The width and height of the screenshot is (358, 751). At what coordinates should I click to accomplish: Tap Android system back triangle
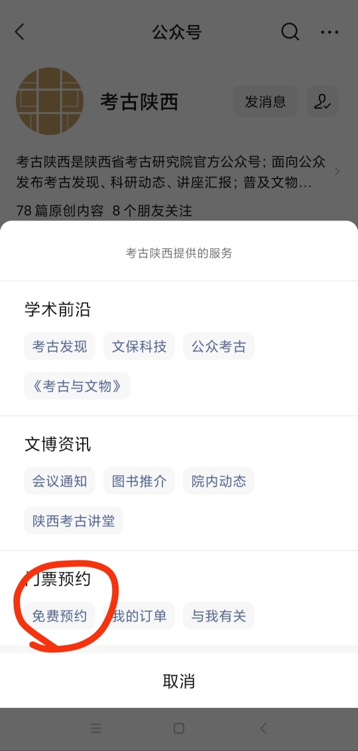click(x=263, y=728)
